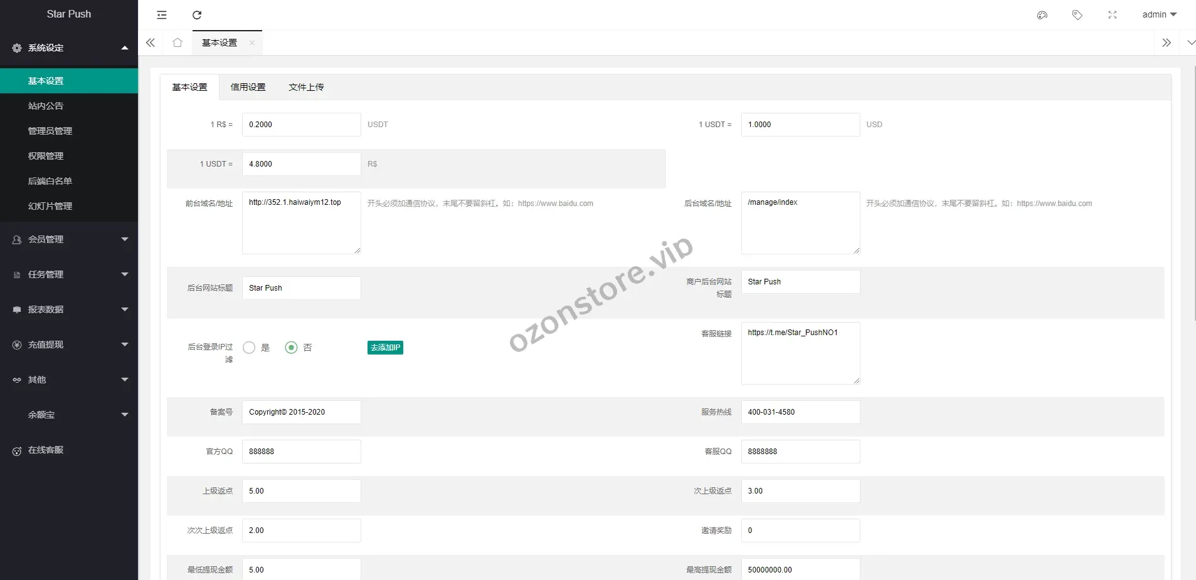Image resolution: width=1196 pixels, height=580 pixels.
Task: Enter fullscreen using the expand icon
Action: [1112, 15]
